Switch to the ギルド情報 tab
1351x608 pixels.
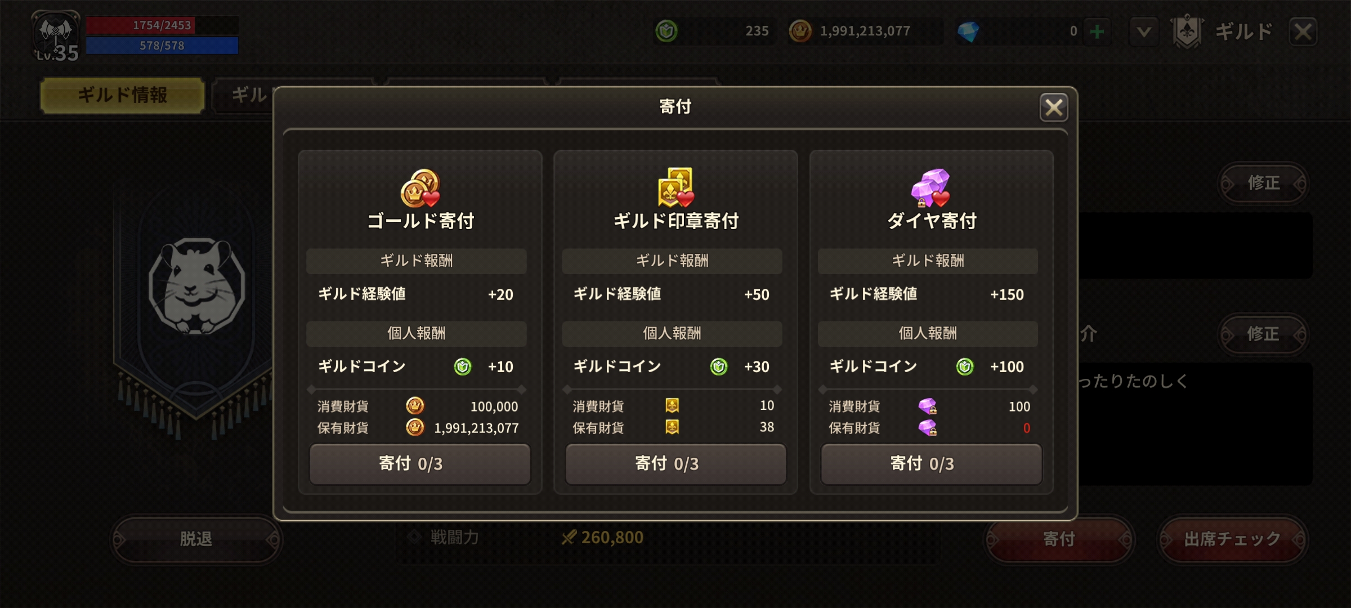coord(123,95)
